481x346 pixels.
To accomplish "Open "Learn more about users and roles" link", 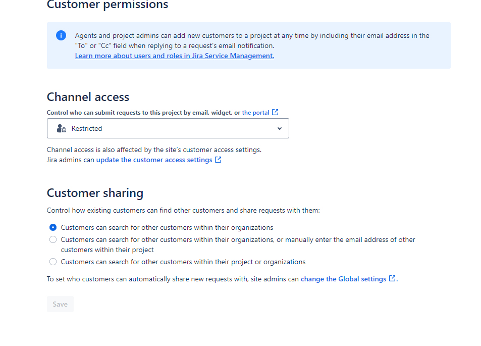I will coord(174,56).
